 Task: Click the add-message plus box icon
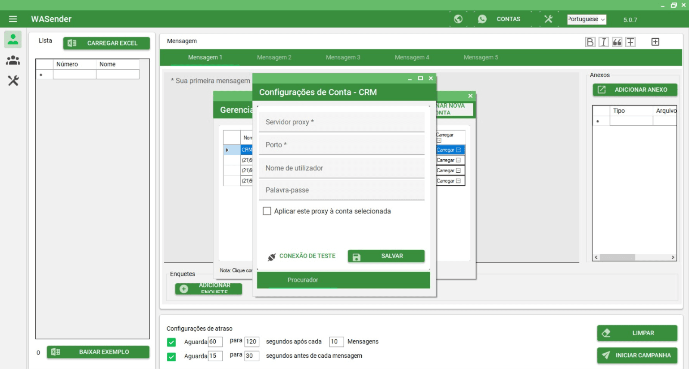655,42
